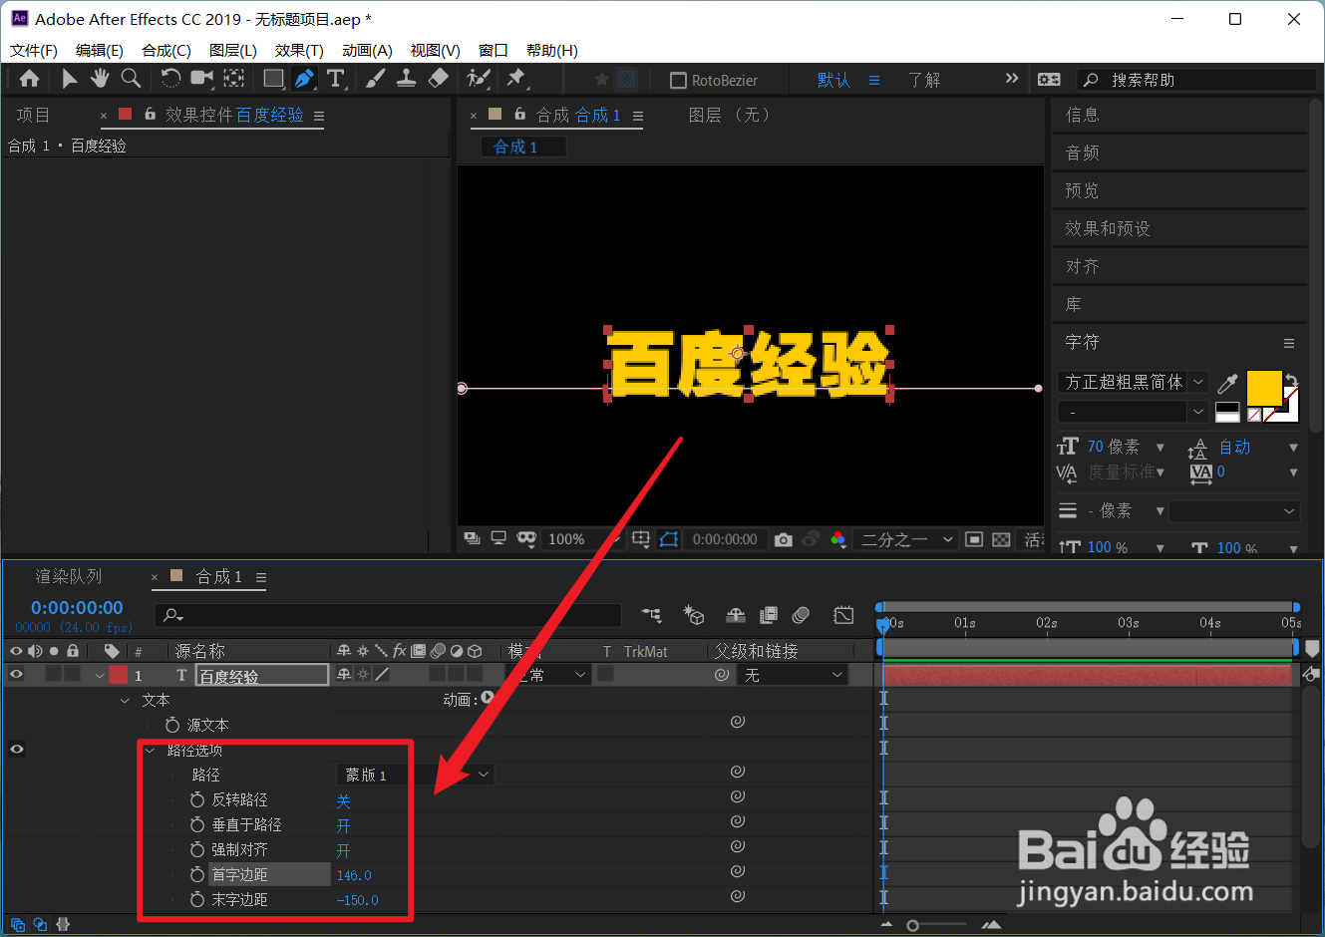This screenshot has width=1325, height=937.
Task: Switch to the 了解 workspace
Action: point(924,80)
